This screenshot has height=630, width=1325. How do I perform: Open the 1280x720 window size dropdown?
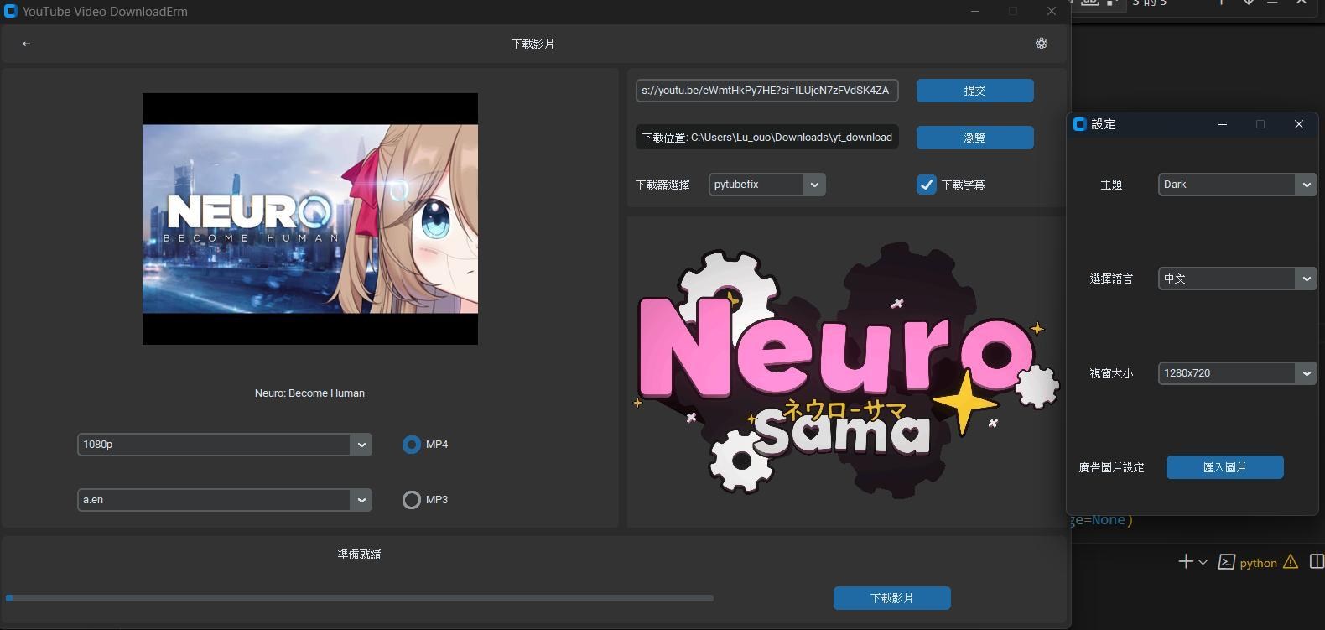1236,373
